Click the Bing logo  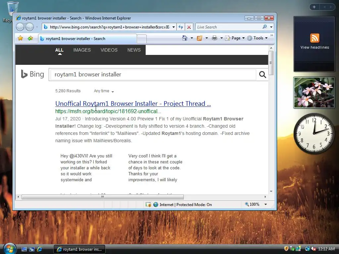tap(32, 74)
